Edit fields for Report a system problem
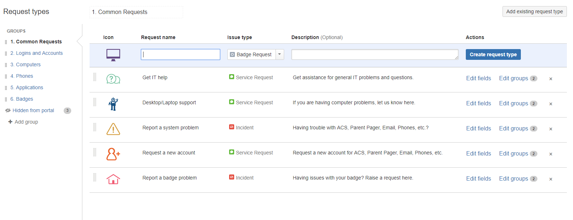The height and width of the screenshot is (220, 573). click(478, 128)
